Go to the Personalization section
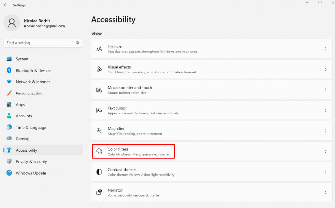 [29, 93]
